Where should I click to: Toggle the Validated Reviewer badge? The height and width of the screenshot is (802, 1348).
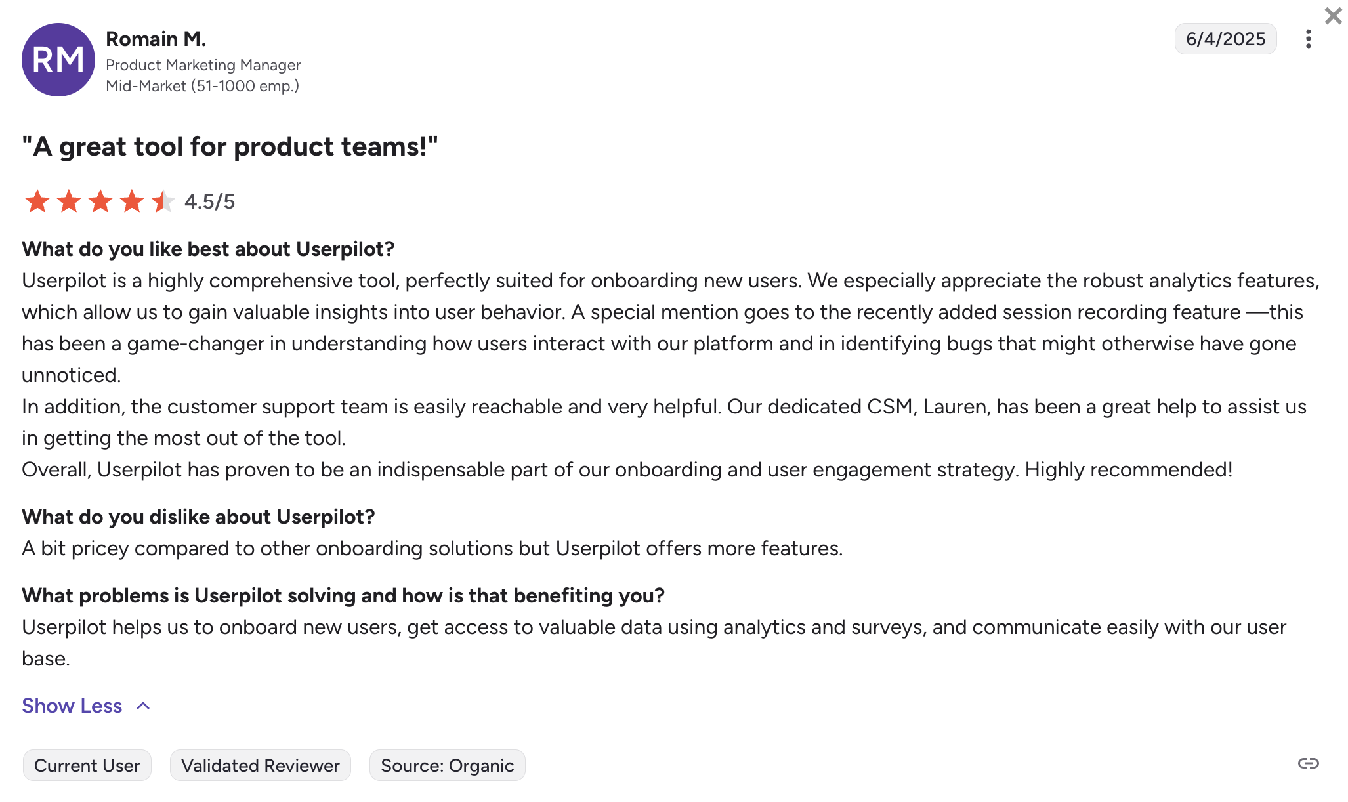tap(260, 765)
